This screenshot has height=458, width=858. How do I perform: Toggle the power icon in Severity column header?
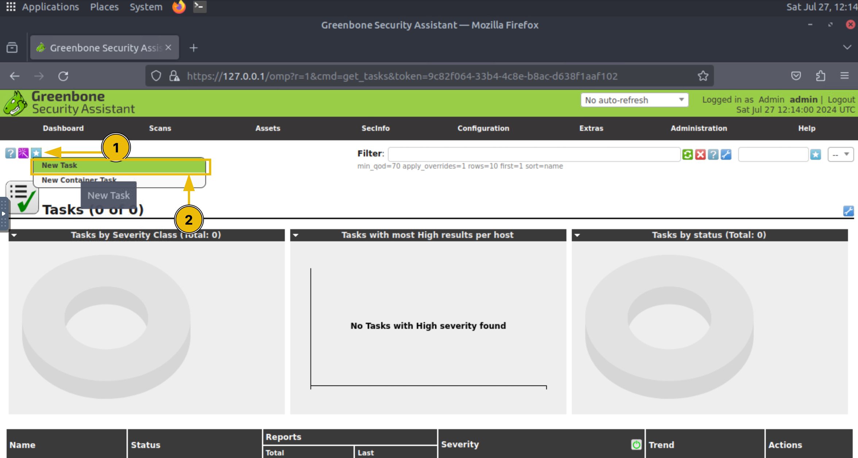click(637, 445)
